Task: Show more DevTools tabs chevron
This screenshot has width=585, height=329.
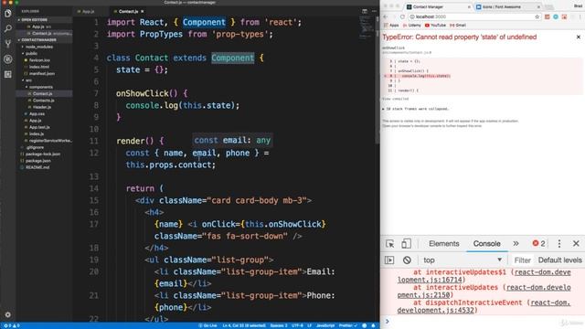Action: pyautogui.click(x=516, y=244)
